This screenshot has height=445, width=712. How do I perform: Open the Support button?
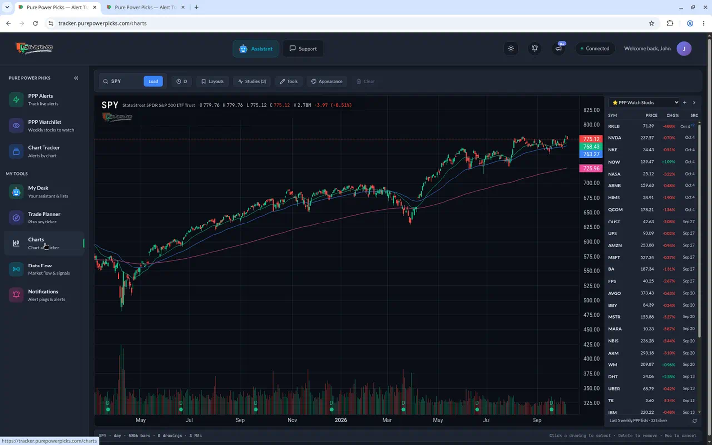click(x=303, y=48)
